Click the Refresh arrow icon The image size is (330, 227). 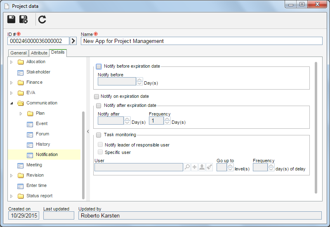[42, 19]
